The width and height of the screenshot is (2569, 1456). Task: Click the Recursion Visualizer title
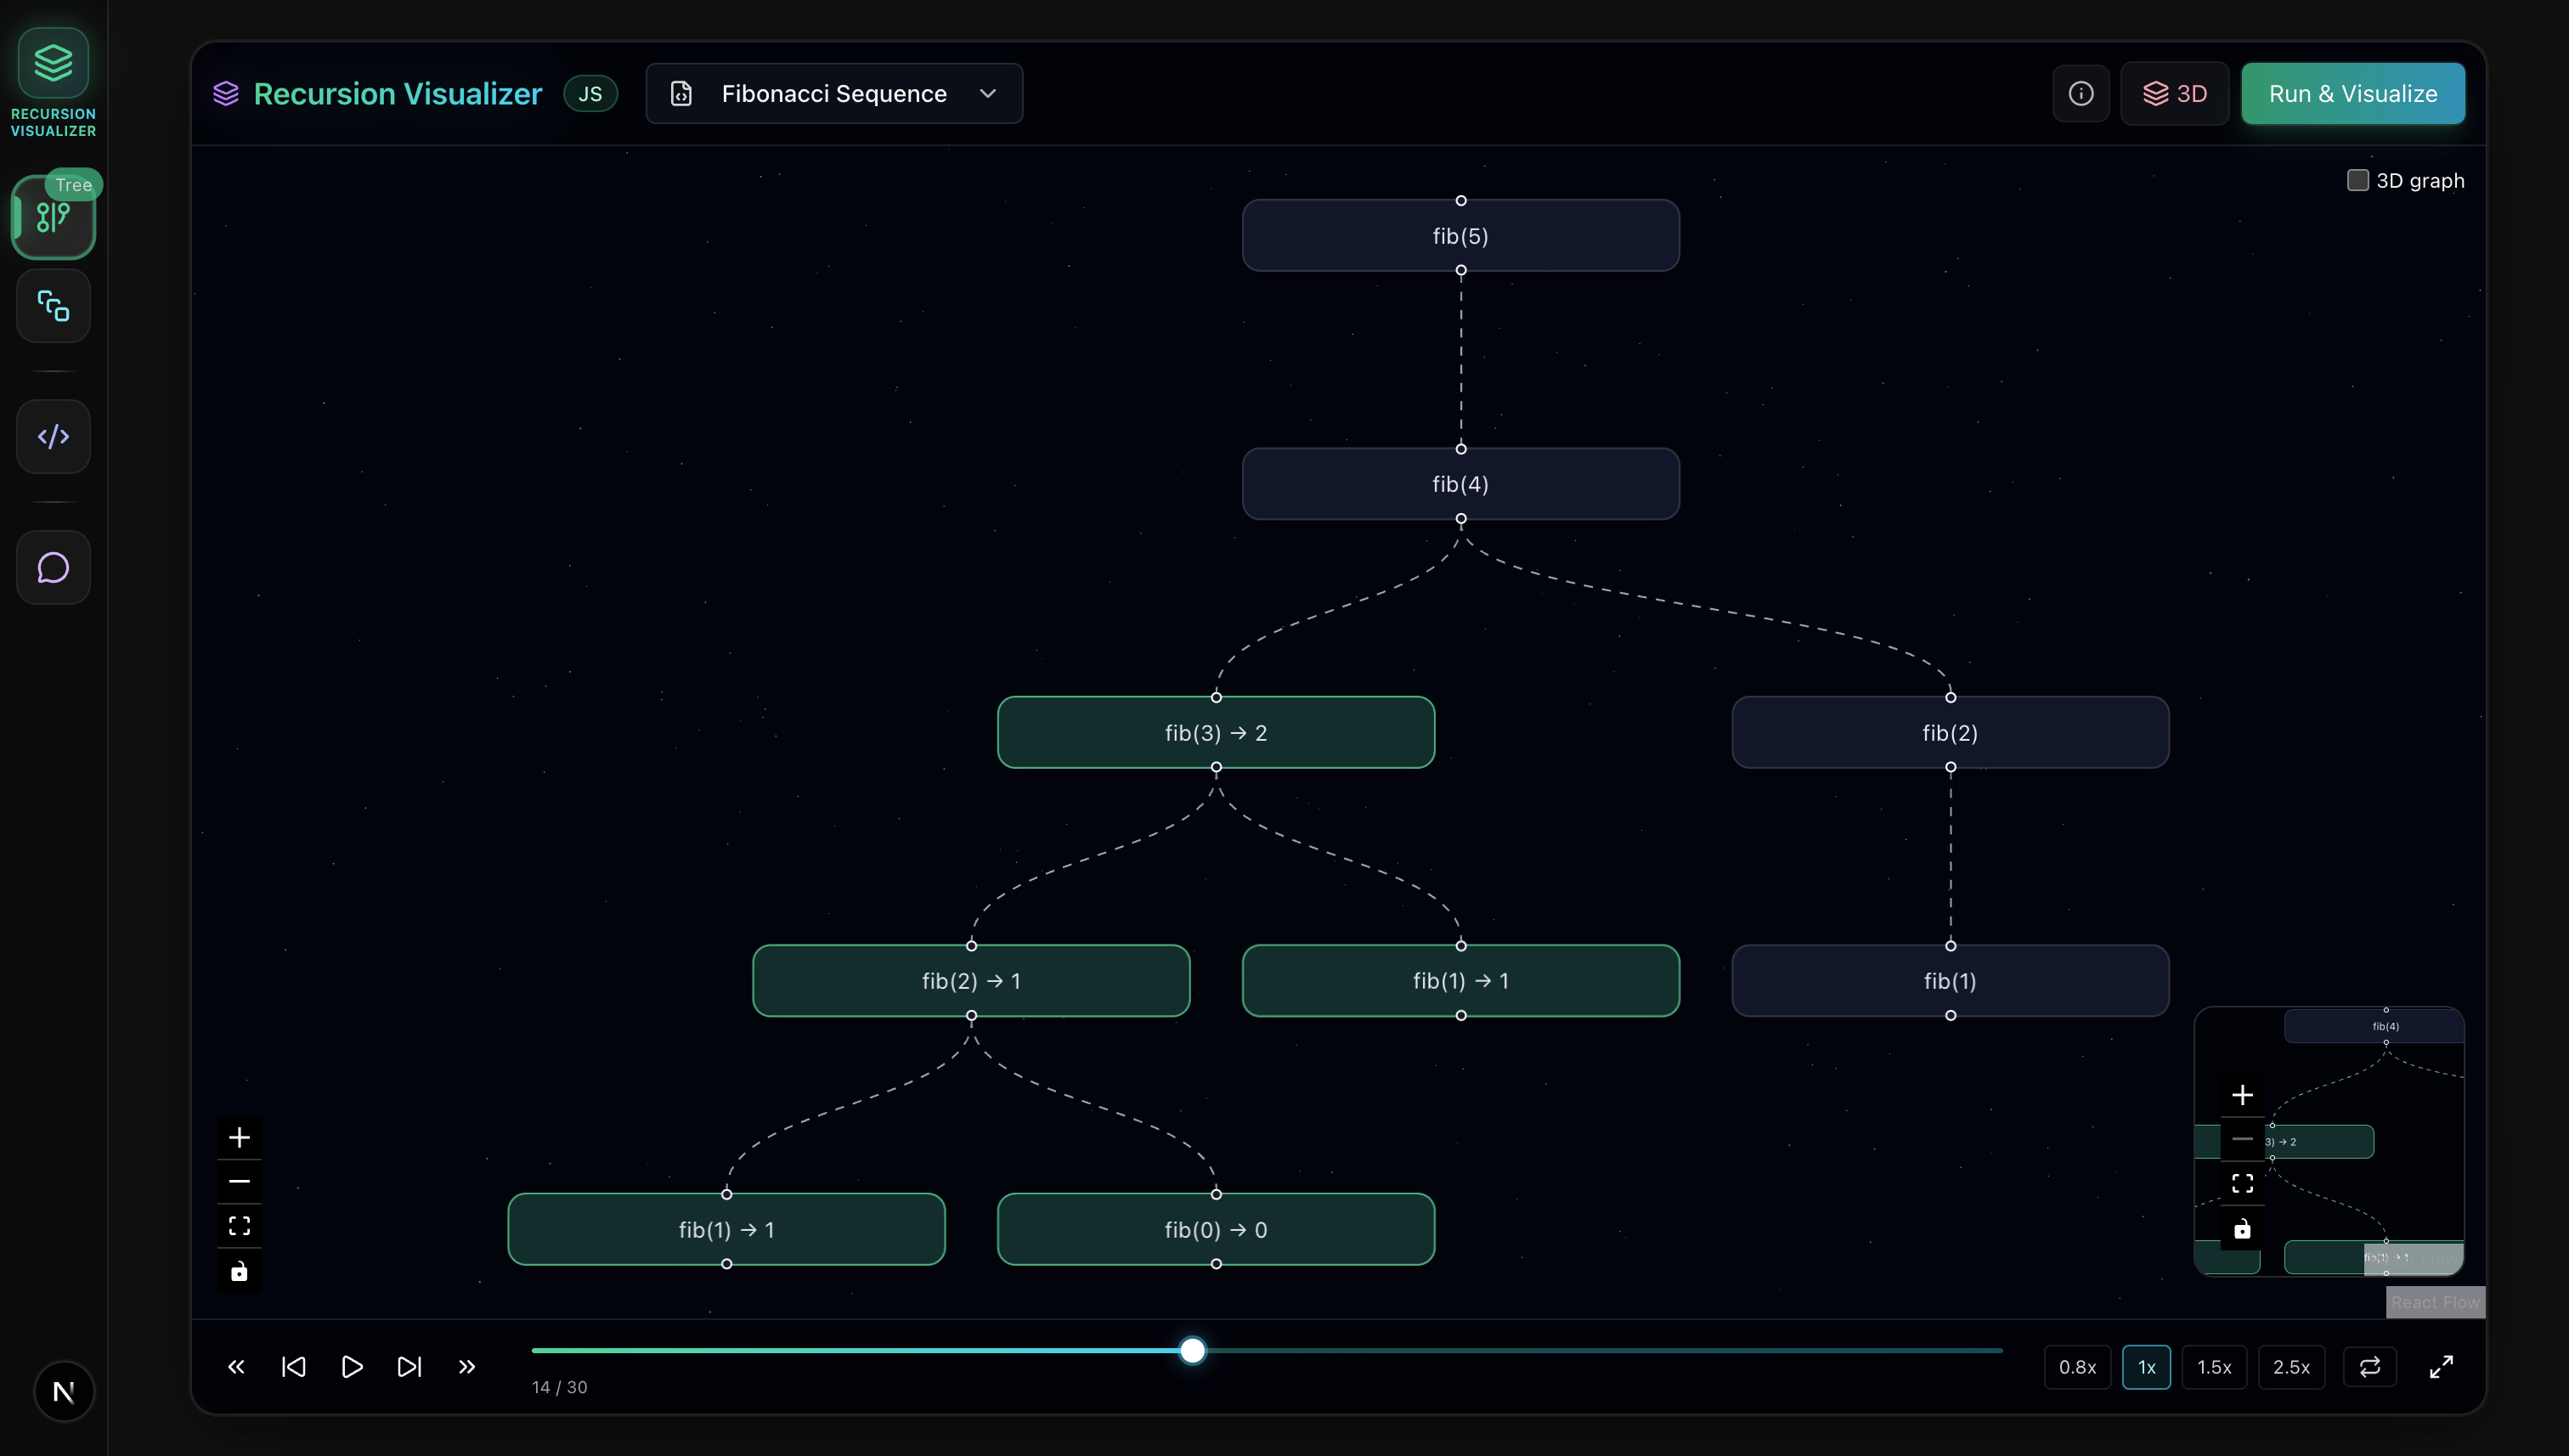click(397, 93)
